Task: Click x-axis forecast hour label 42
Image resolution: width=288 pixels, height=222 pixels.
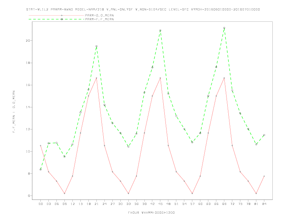Action: (152, 204)
